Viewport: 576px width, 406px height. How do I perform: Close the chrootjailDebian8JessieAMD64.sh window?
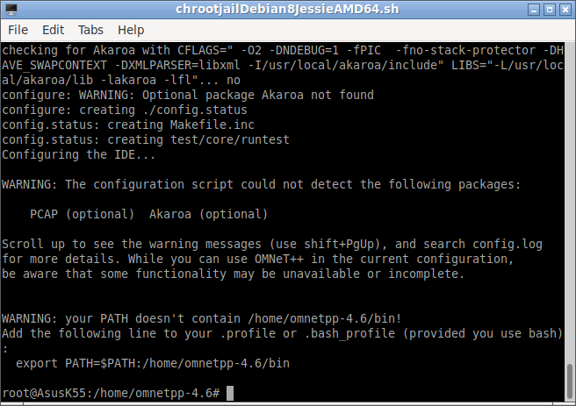[x=565, y=10]
